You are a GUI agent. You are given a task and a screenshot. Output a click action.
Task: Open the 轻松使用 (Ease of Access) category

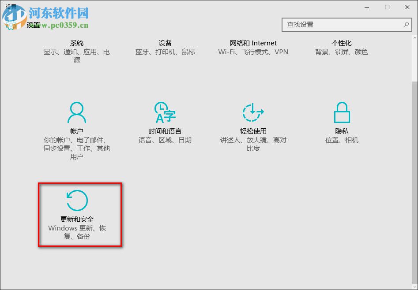click(x=252, y=131)
